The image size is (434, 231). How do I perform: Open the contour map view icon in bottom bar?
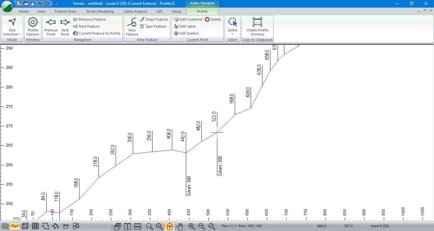[x=5, y=226]
